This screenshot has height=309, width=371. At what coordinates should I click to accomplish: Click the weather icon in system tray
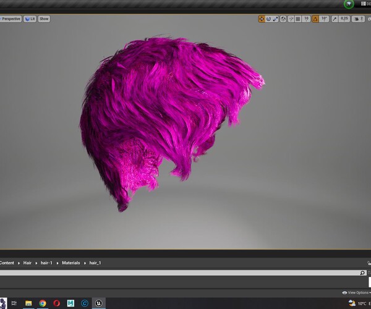[x=352, y=303]
